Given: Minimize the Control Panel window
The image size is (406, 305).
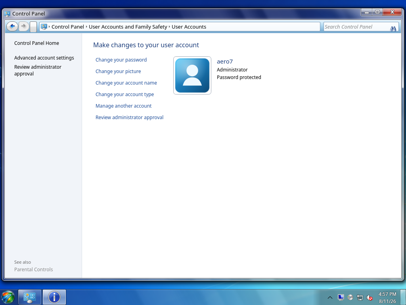Looking at the screenshot, I should 366,12.
